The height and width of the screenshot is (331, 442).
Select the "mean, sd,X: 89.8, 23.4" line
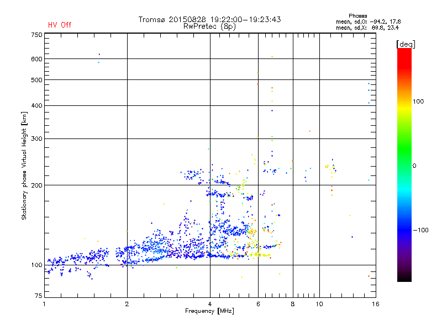pos(367,28)
